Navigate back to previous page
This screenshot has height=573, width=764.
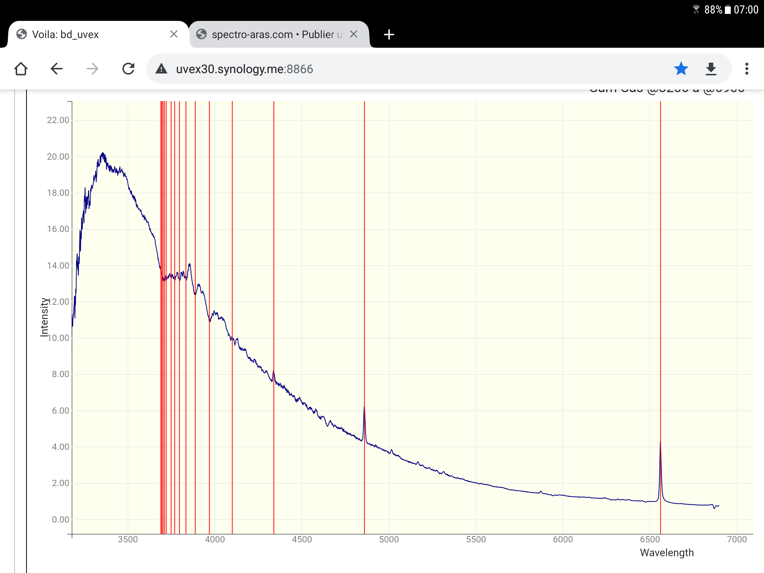[x=57, y=69]
